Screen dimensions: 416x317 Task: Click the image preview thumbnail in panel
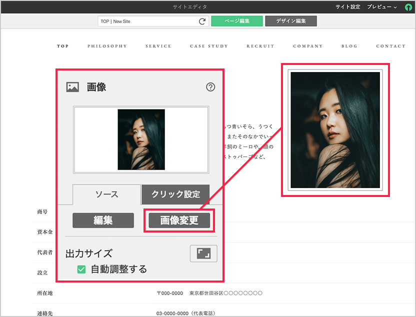click(141, 139)
